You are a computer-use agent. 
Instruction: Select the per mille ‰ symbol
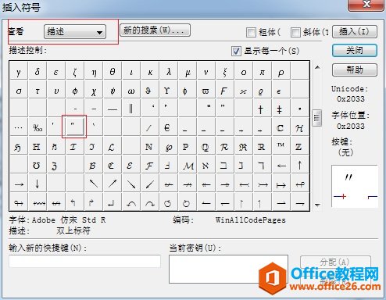[38, 127]
